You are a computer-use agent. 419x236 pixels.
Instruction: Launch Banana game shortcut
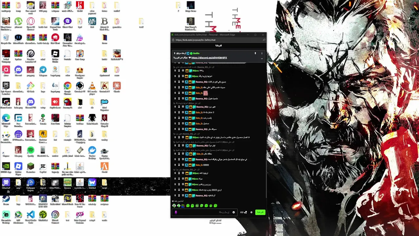67,183
